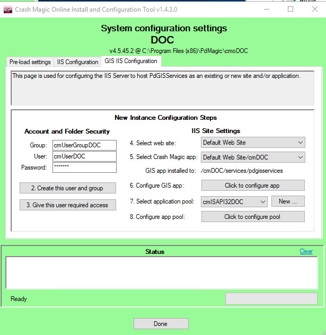This screenshot has width=326, height=335.
Task: Click Account and Folder Security heading
Action: click(67, 131)
